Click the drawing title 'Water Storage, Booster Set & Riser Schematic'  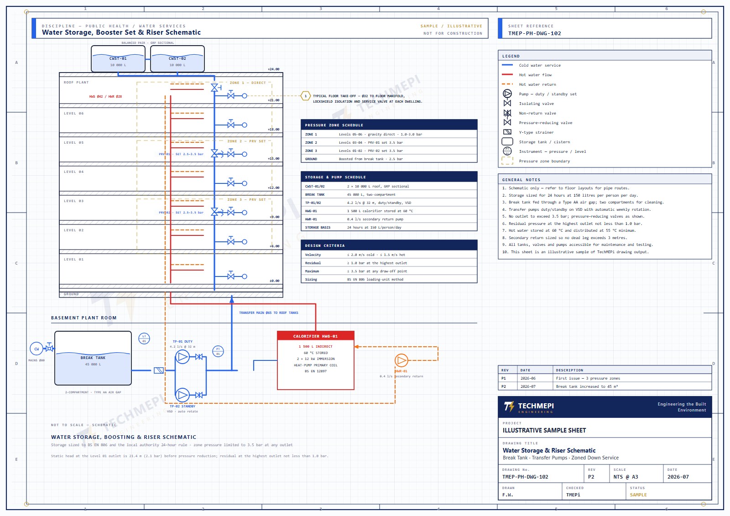point(121,32)
